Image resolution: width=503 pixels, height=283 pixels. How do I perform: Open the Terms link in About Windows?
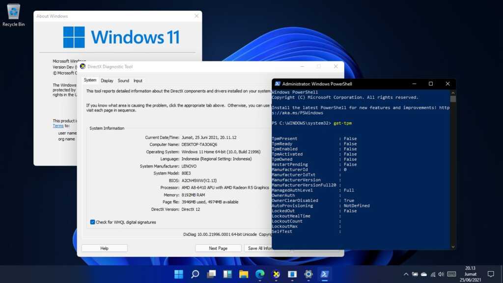coord(58,126)
